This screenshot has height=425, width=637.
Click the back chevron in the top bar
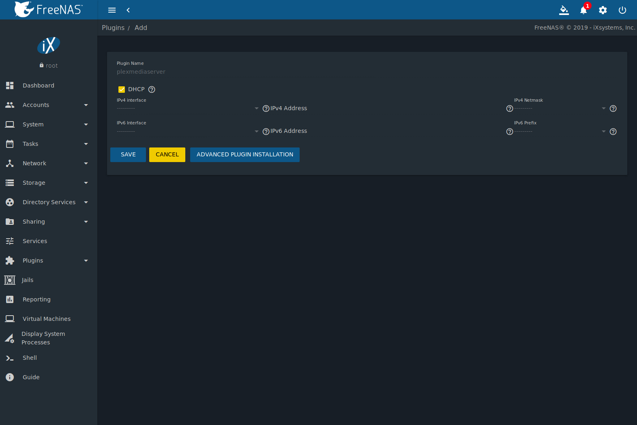(x=128, y=10)
